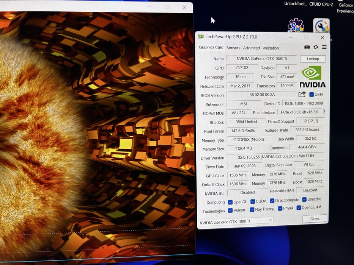Click the GPU value GP102

coord(242,68)
